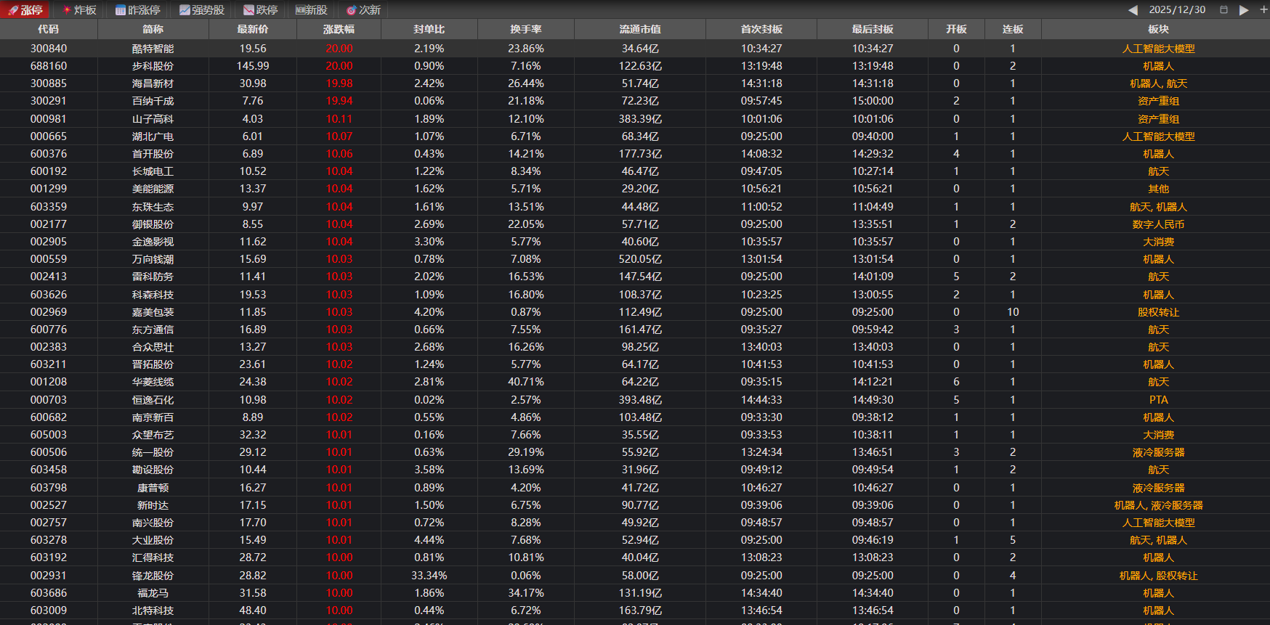1270x625 pixels.
Task: Select stock code 002969 嘉美包装
Action: coord(49,312)
